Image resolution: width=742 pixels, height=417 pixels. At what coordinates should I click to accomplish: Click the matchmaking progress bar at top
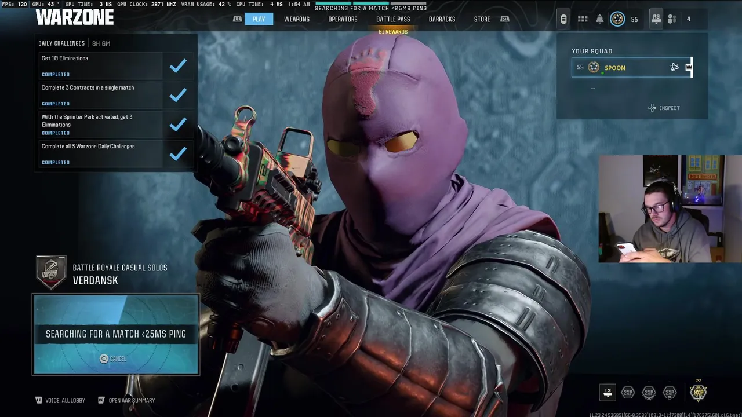point(371,3)
